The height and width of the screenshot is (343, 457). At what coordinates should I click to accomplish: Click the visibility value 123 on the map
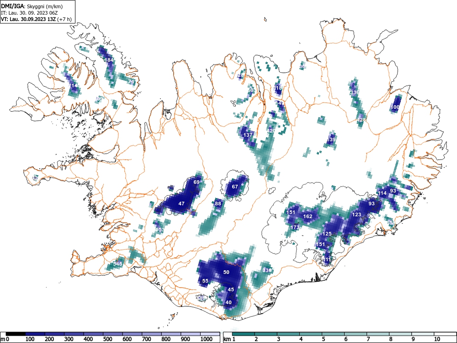(357, 214)
